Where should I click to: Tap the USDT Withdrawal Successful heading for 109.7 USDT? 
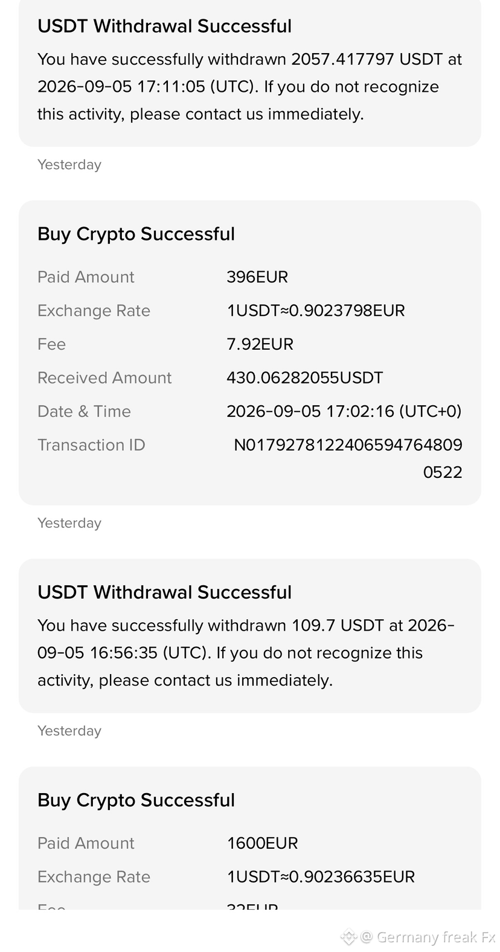[164, 592]
